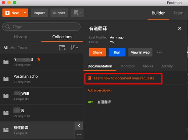
Task: Click the blue Run button
Action: point(117,52)
